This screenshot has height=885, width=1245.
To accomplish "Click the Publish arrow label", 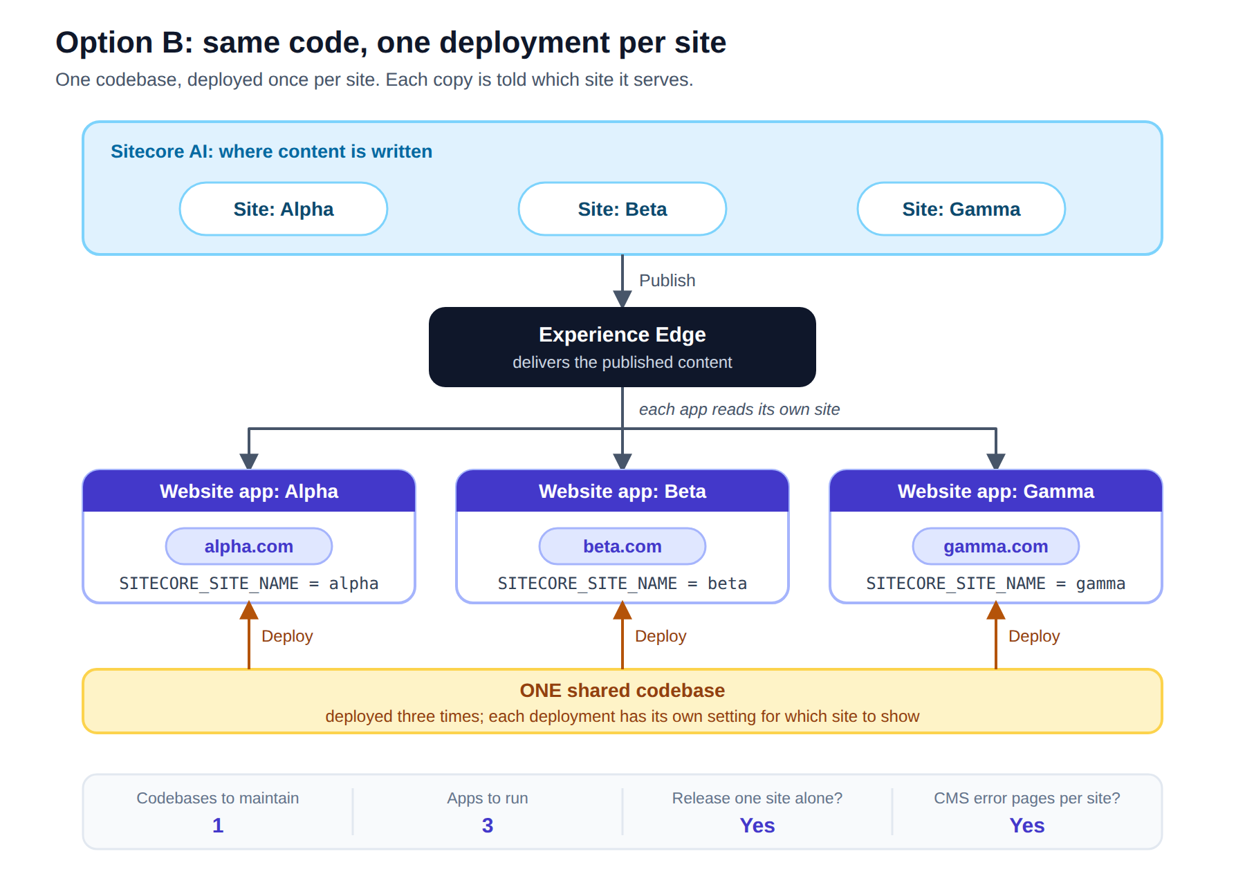I will tap(667, 280).
